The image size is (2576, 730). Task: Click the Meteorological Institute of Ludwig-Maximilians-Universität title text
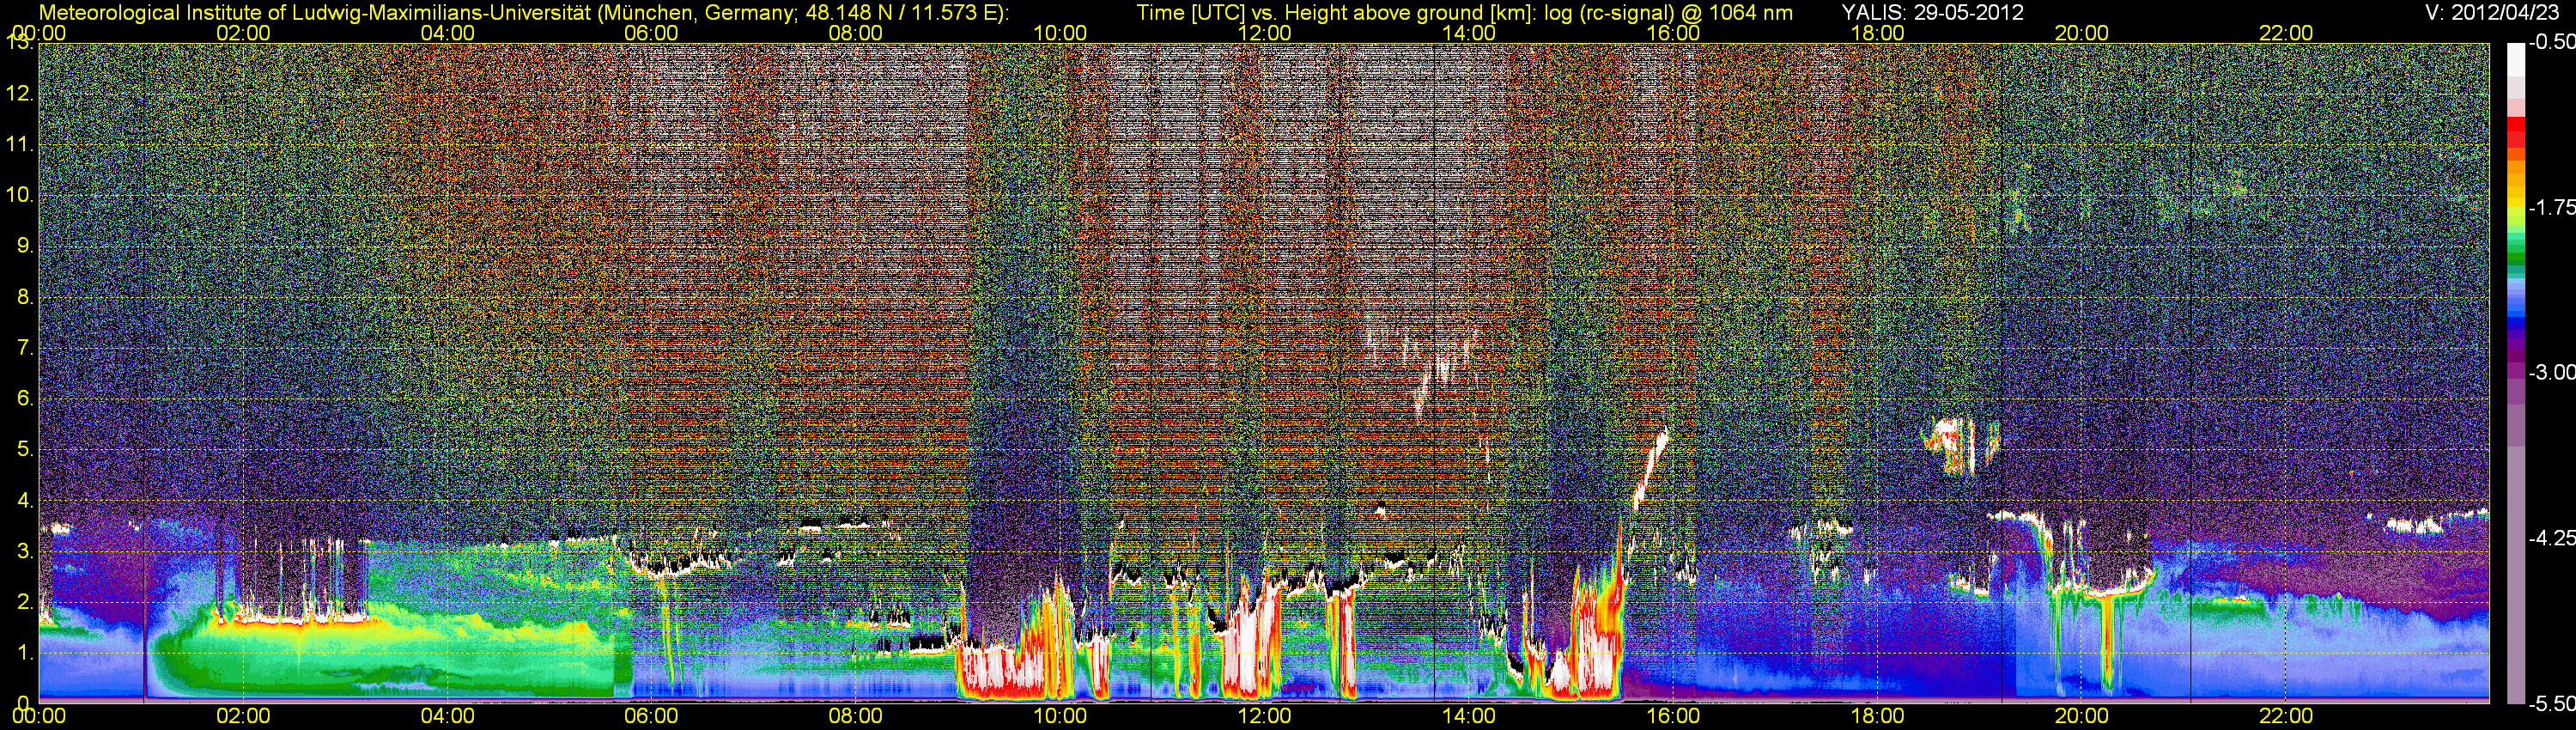coord(524,12)
